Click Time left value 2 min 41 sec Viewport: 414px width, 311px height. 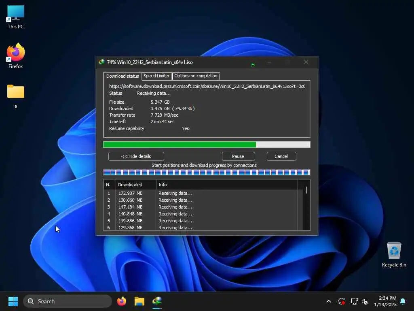pyautogui.click(x=163, y=121)
